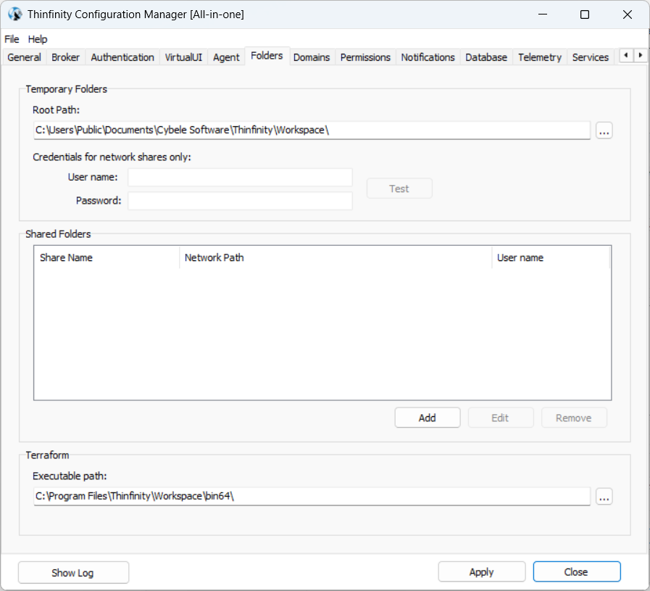The image size is (650, 591).
Task: Open the File menu
Action: pos(12,39)
